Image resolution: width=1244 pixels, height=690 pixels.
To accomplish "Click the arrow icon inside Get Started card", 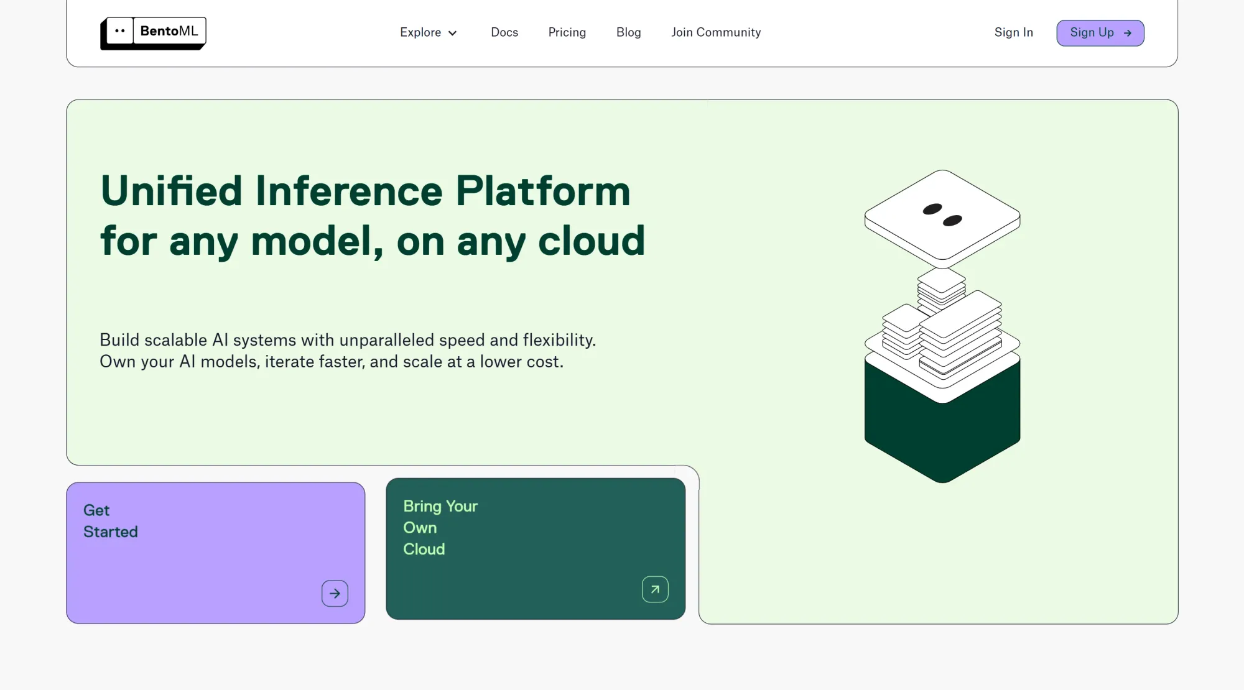I will 335,594.
